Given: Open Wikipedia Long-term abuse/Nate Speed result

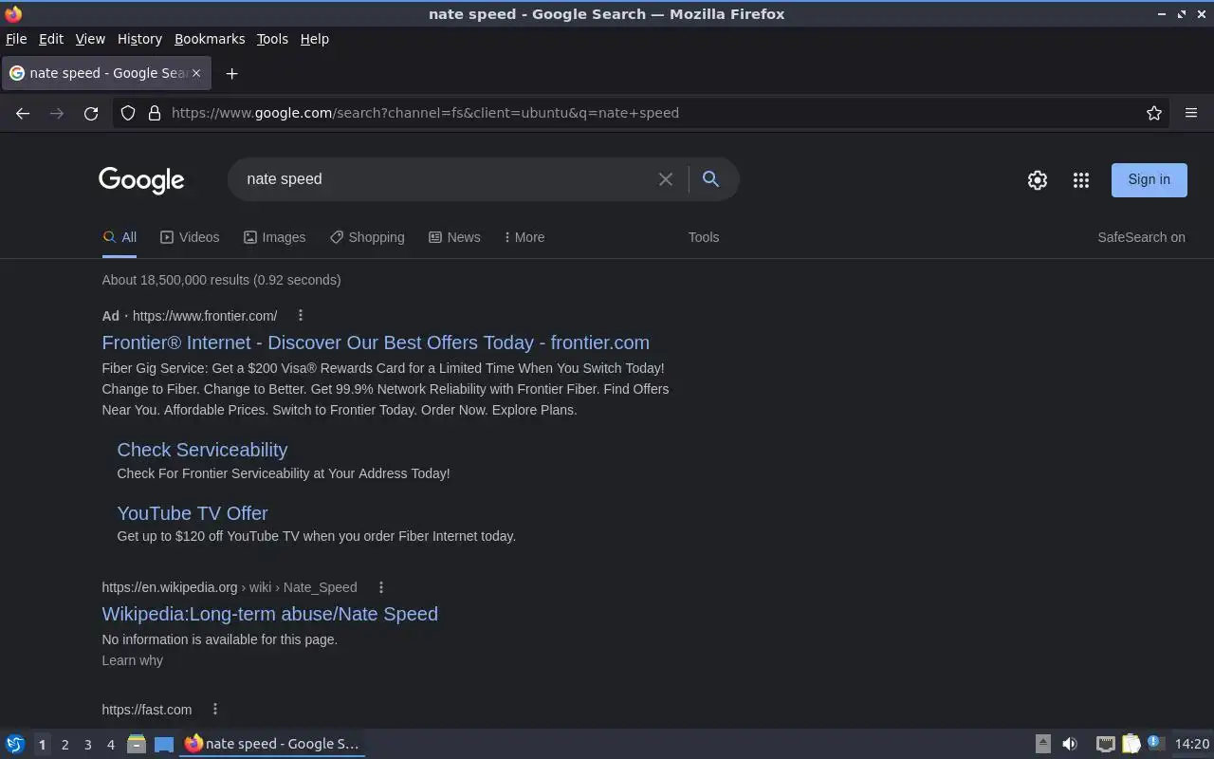Looking at the screenshot, I should (270, 614).
